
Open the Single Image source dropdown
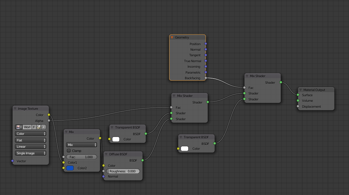[31, 153]
